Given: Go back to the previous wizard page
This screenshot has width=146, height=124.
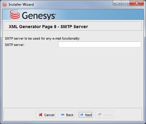Looking at the screenshot, I should (67, 115).
